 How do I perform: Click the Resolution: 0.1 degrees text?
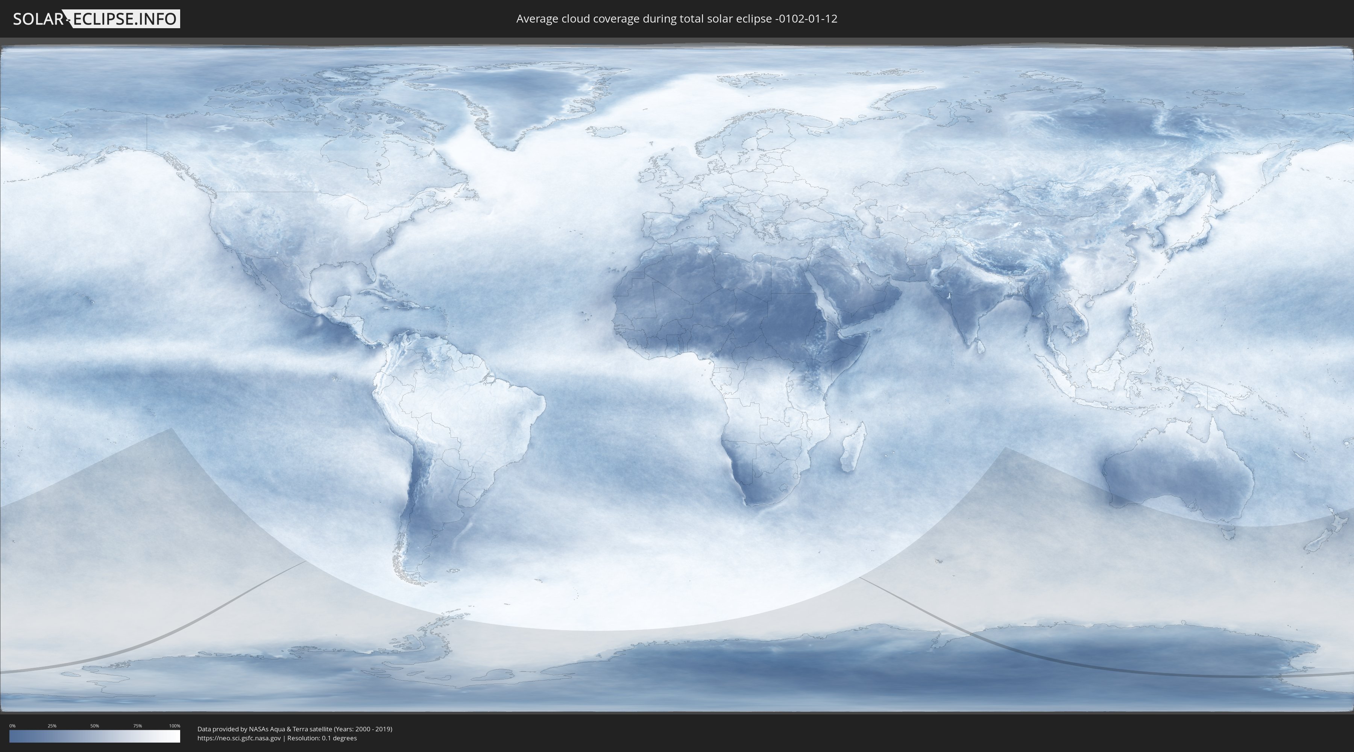(x=322, y=738)
